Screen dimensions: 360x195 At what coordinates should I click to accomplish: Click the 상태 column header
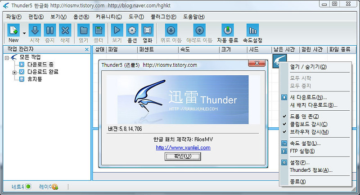coord(100,49)
